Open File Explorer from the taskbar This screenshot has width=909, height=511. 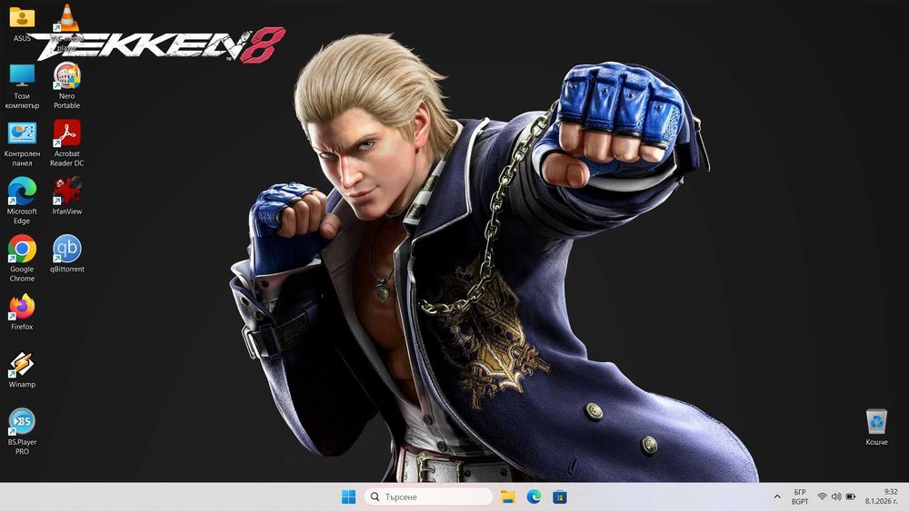coord(508,496)
